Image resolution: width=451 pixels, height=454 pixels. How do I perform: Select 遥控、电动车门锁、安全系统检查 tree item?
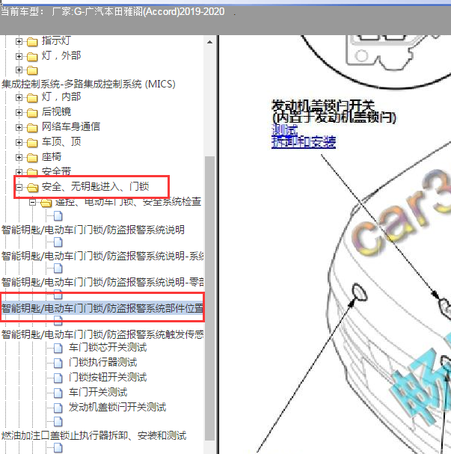[x=128, y=201]
